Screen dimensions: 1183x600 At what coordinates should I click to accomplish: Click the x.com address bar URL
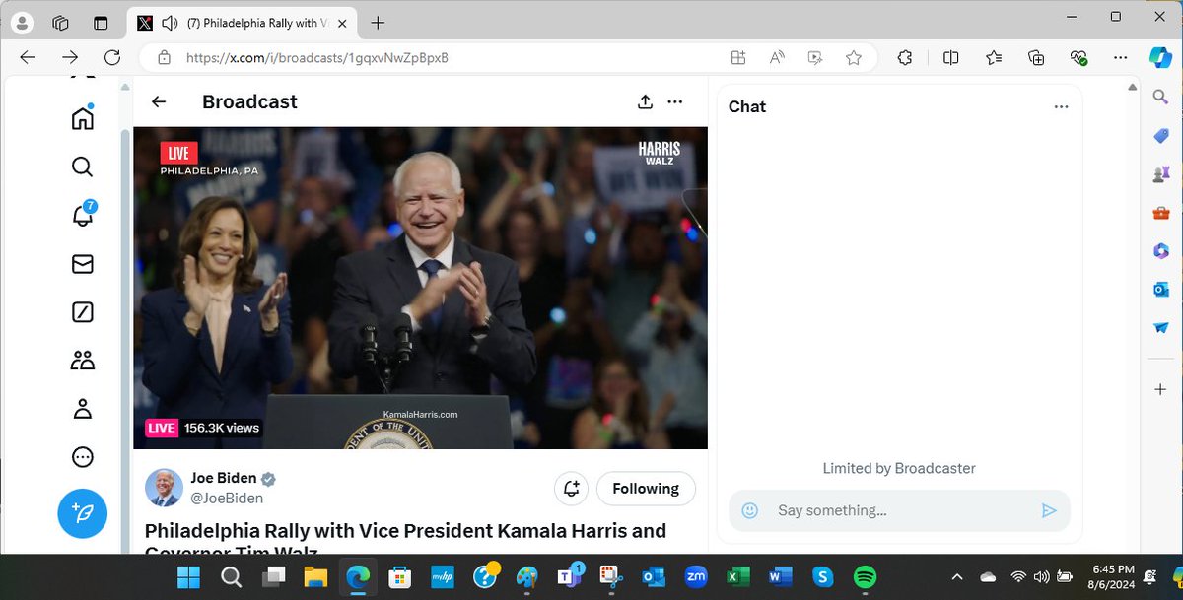[317, 58]
